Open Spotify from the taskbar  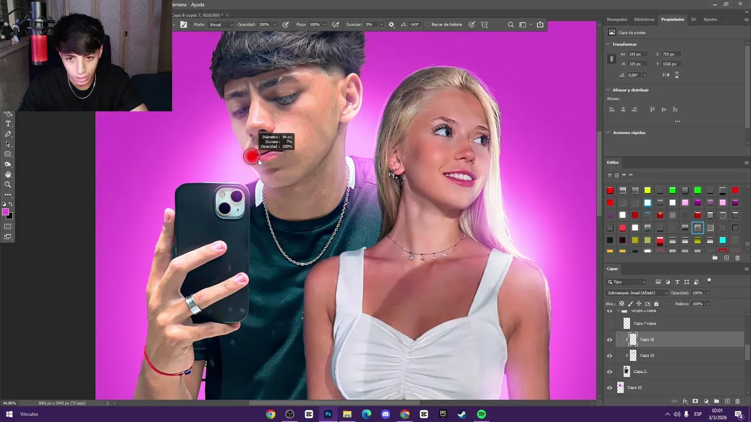click(x=481, y=414)
